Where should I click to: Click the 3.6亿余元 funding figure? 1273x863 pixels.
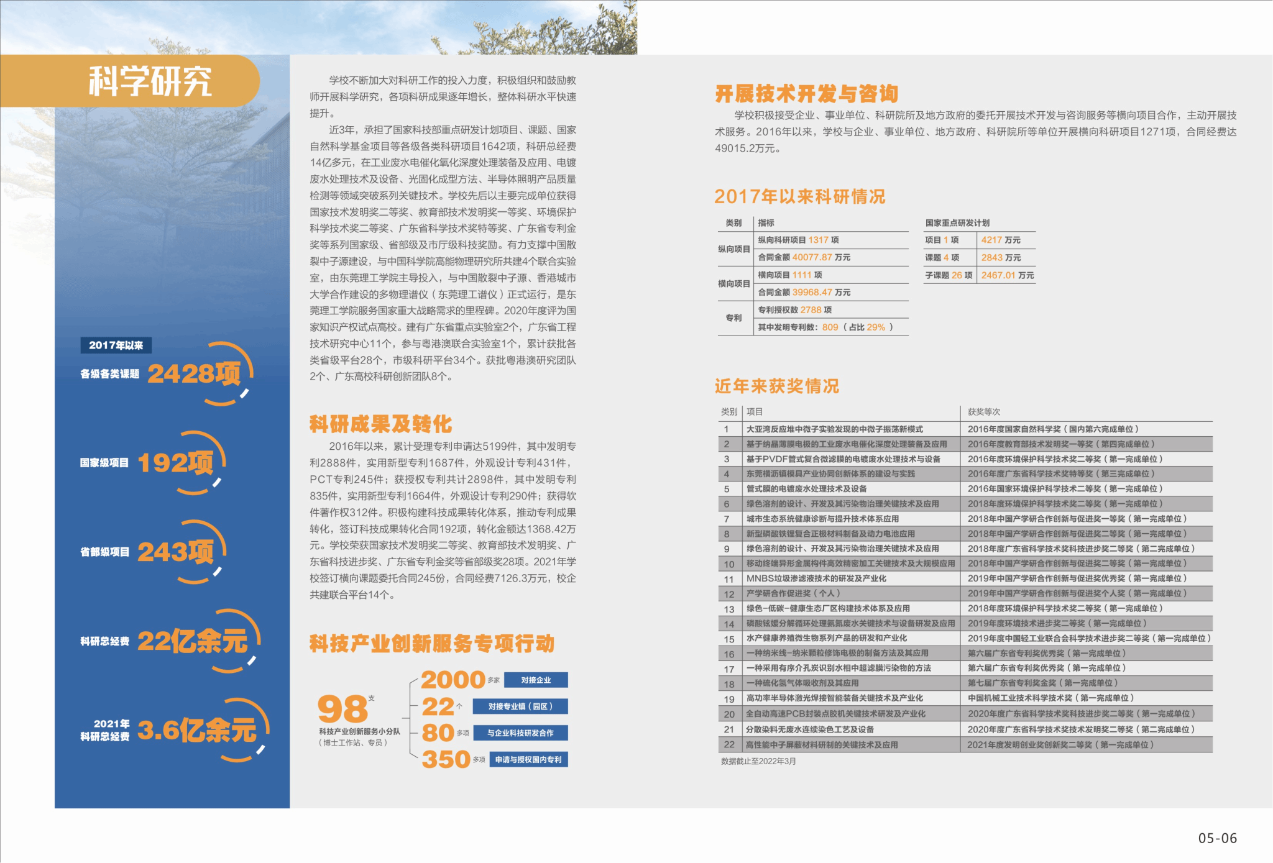click(196, 731)
